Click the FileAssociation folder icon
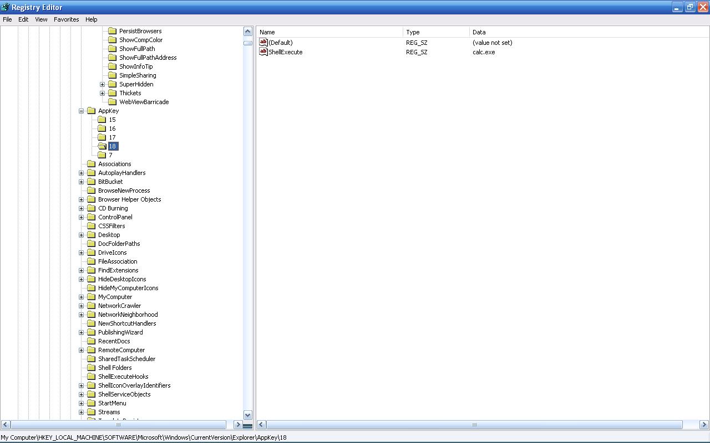710x443 pixels. point(92,261)
